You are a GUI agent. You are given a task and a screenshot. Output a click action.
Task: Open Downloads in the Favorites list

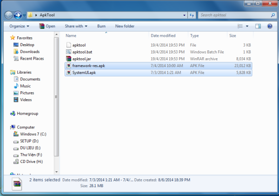point(30,52)
